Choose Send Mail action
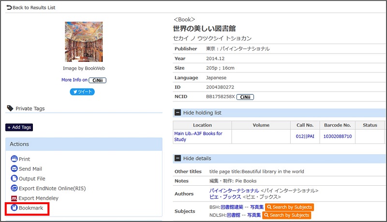 [30, 169]
